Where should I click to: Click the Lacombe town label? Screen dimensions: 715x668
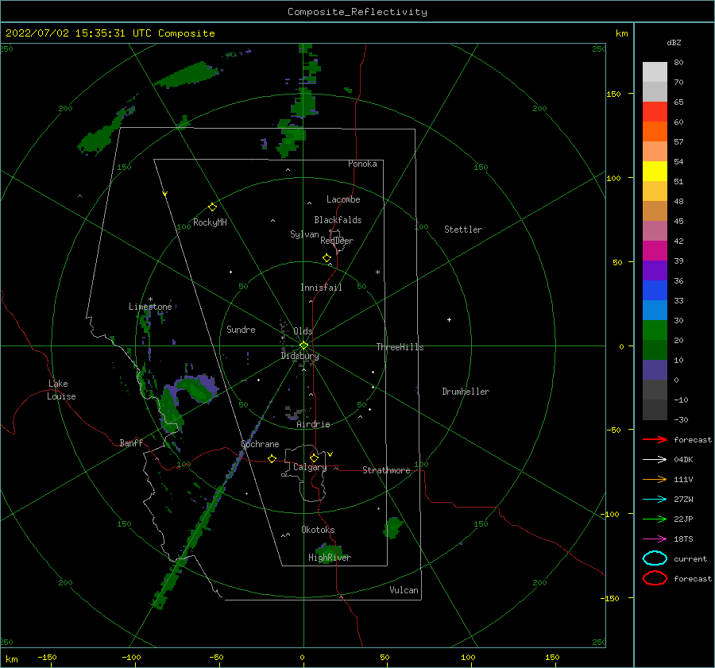tap(343, 199)
